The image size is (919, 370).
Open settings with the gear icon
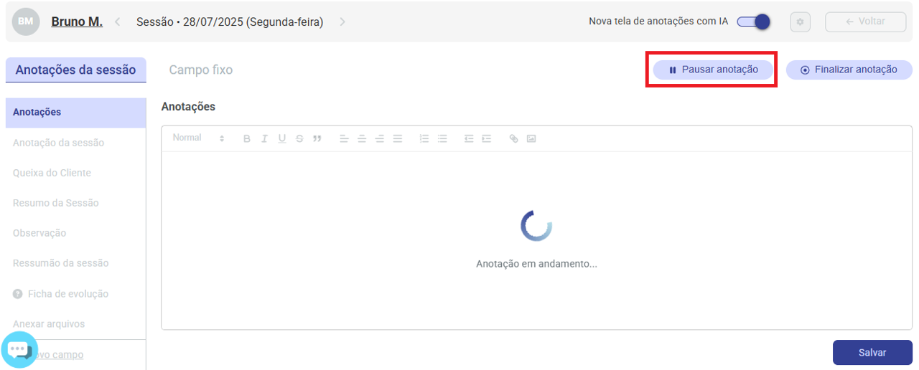pyautogui.click(x=801, y=22)
